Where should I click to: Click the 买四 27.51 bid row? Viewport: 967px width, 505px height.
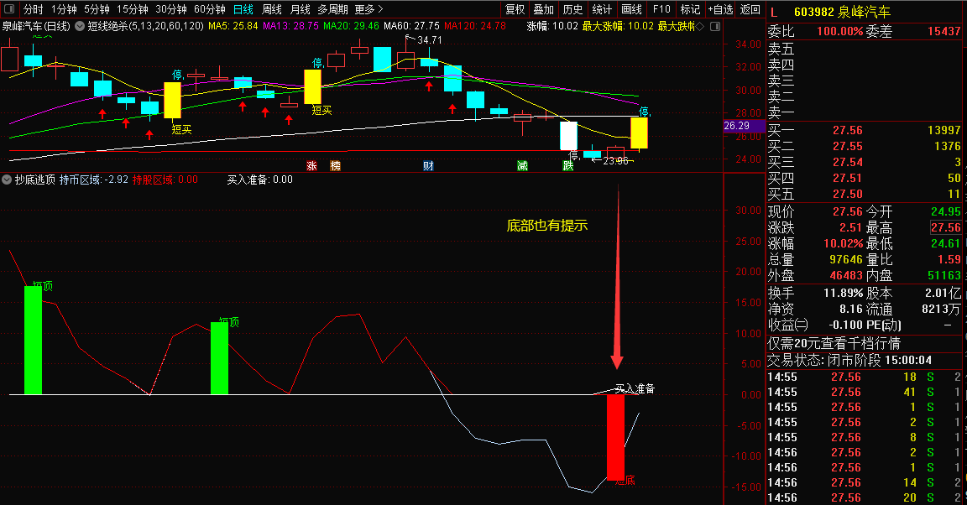click(x=864, y=178)
